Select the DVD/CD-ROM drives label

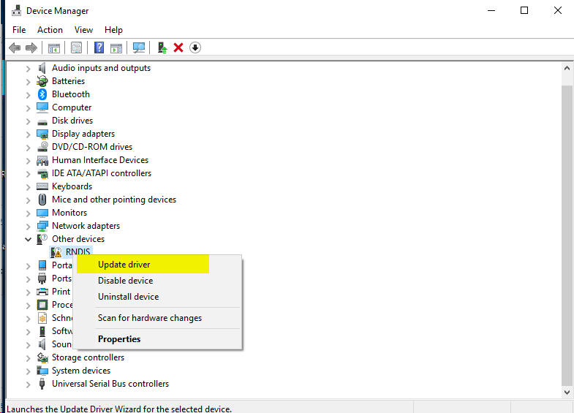92,147
